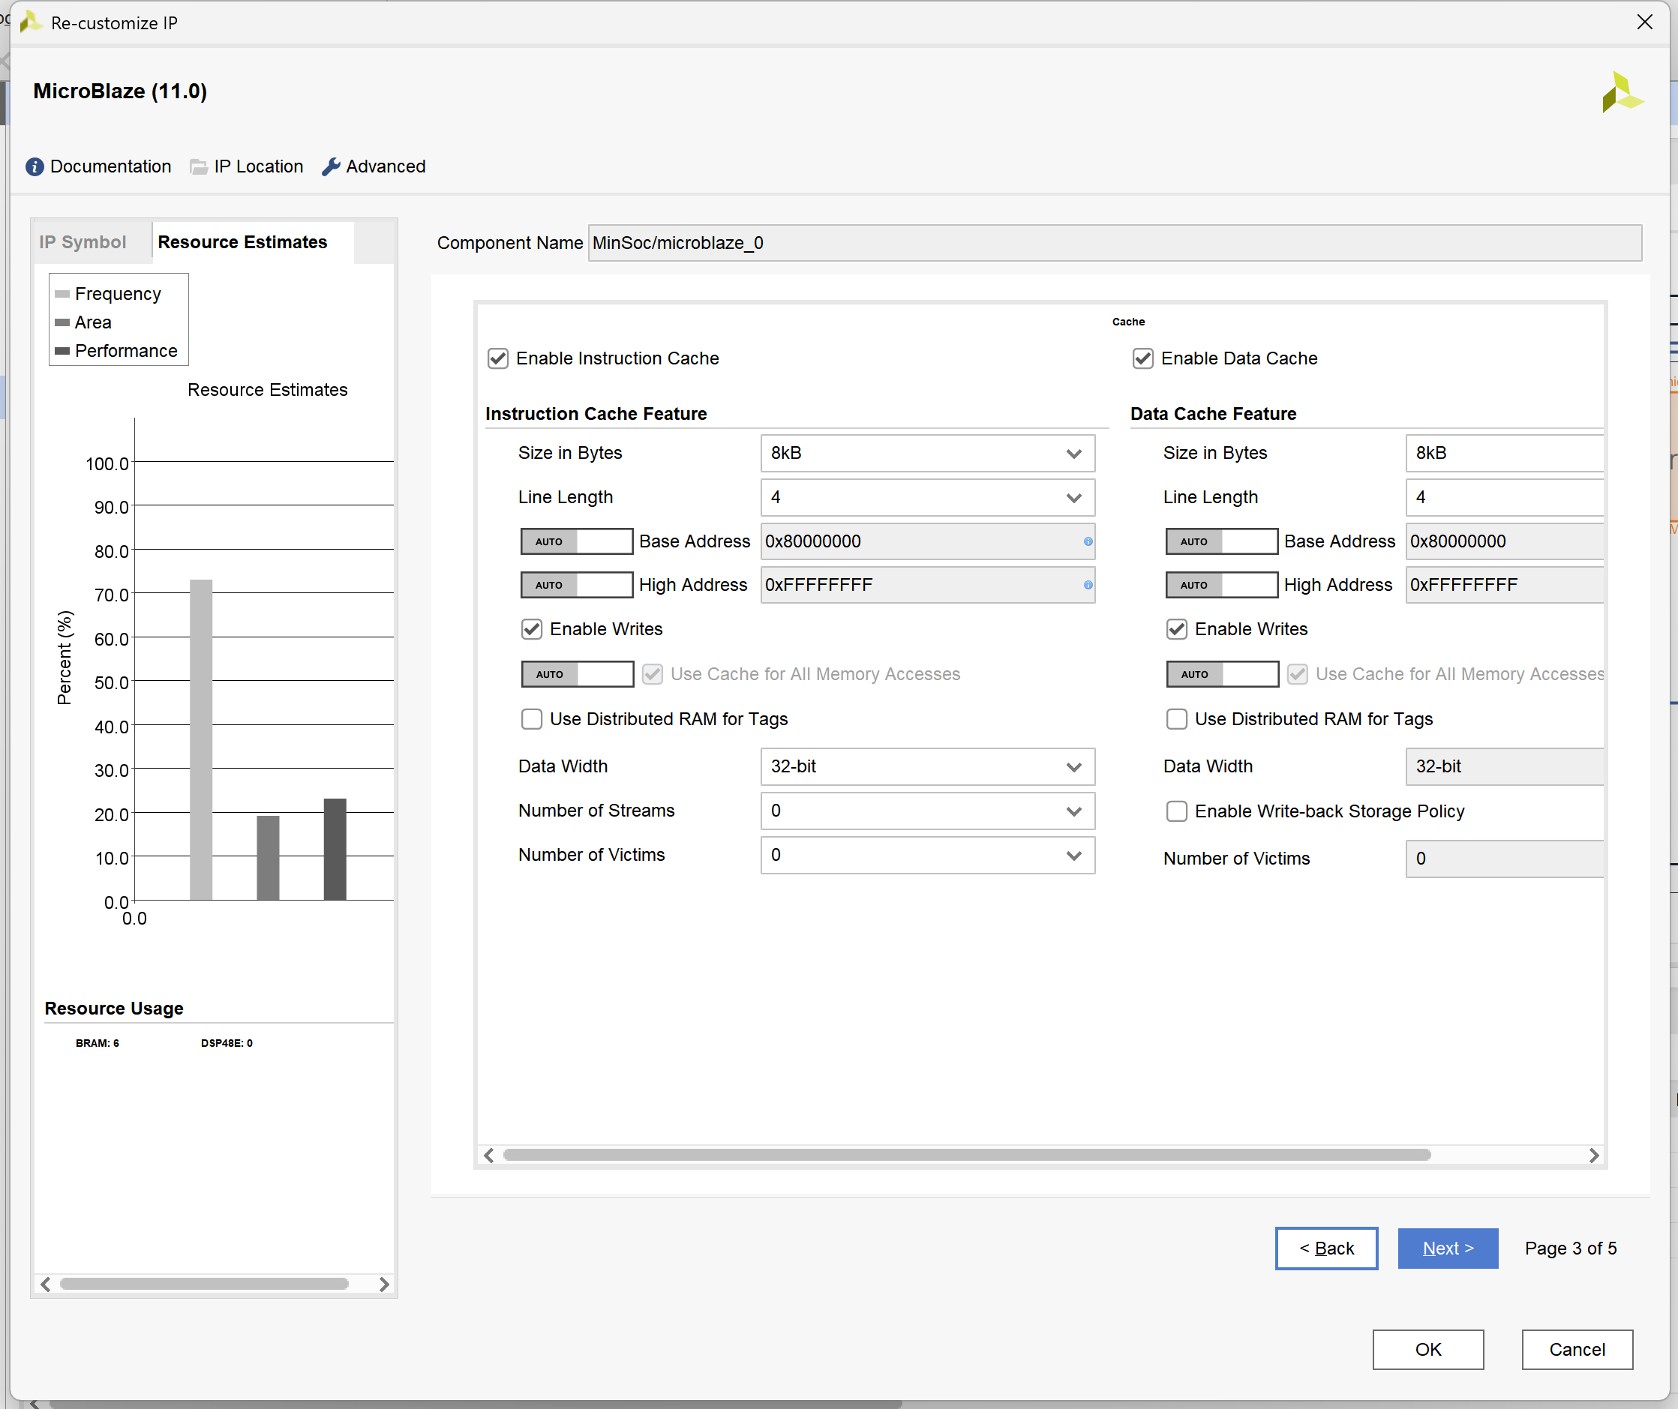Close the Re-customize IP dialog

click(x=1644, y=22)
